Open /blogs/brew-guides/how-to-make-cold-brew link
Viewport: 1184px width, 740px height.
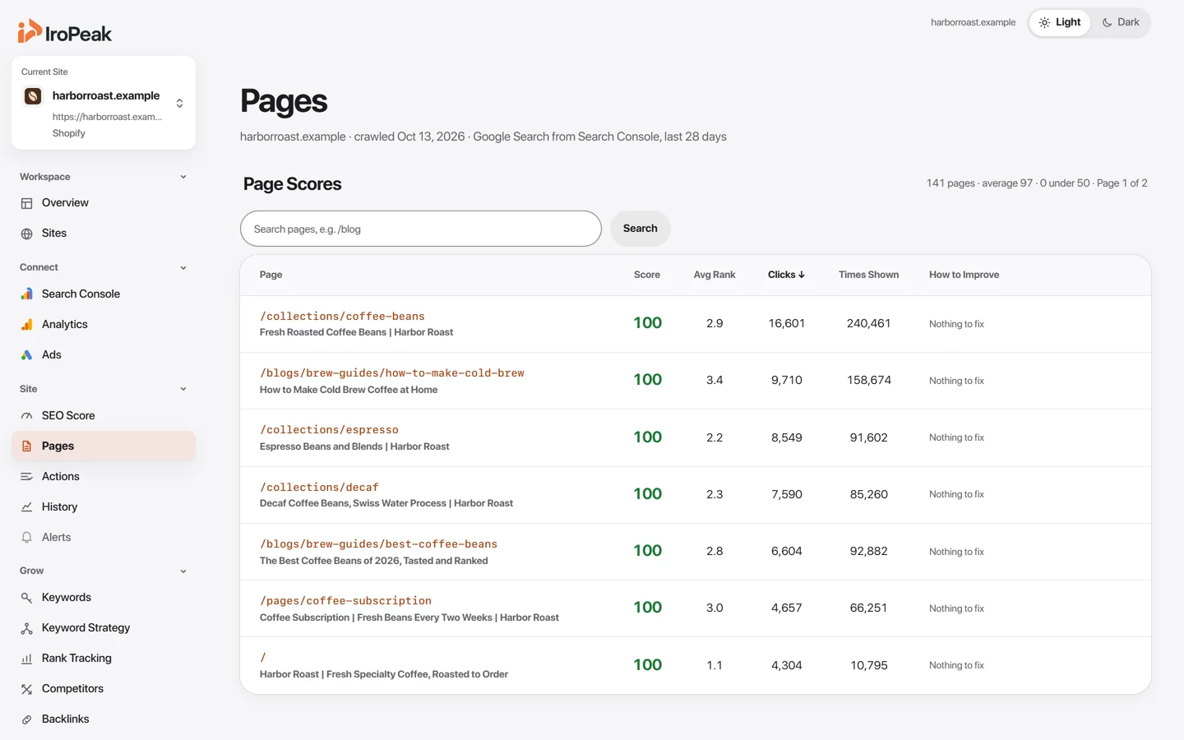(x=392, y=373)
